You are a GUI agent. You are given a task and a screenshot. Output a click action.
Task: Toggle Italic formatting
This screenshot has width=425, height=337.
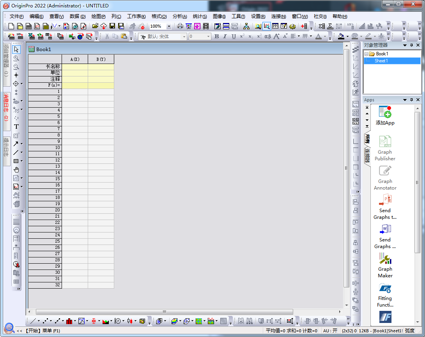tap(225, 36)
